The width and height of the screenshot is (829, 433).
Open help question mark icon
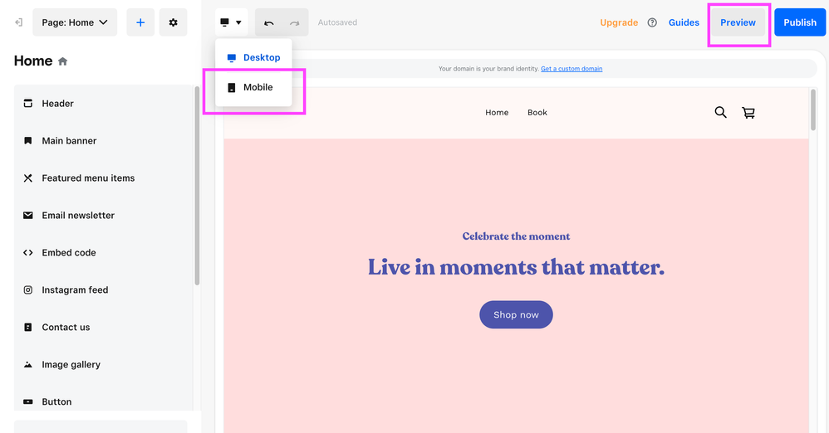pyautogui.click(x=652, y=22)
